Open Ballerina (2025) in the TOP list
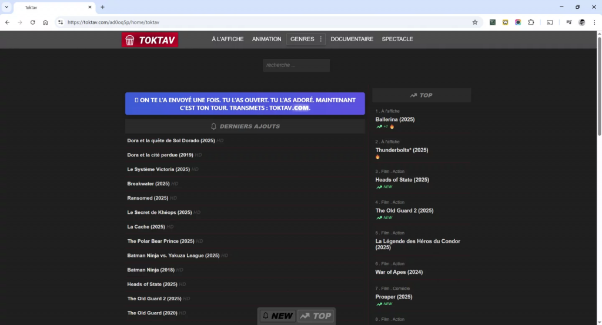Viewport: 602px width, 325px height. (x=395, y=119)
